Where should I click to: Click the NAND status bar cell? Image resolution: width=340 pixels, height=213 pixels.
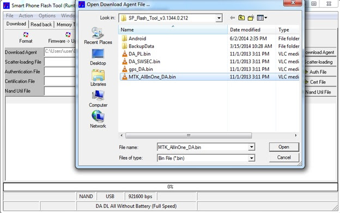(86, 196)
